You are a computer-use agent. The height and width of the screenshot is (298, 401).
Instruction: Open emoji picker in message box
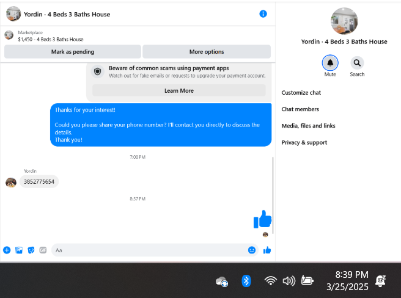[x=252, y=250]
